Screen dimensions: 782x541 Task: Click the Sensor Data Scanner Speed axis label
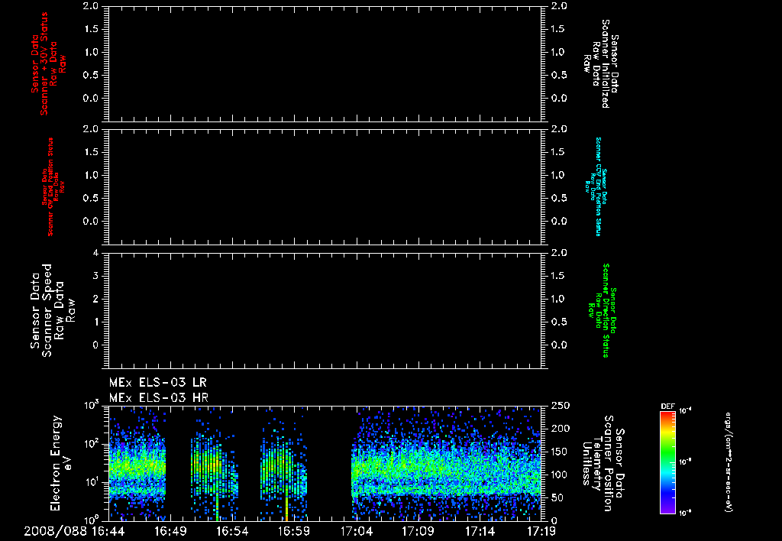[53, 310]
